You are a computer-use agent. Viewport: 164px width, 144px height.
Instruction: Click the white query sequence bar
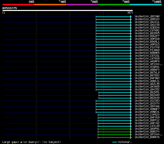pos(68,10)
